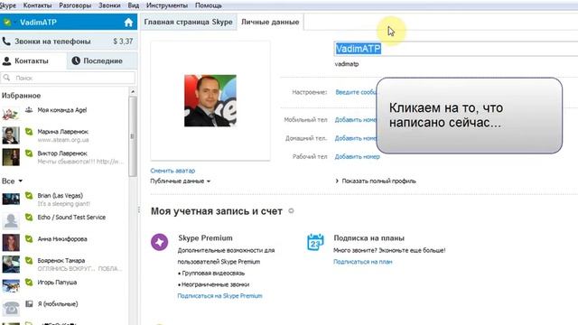Click the group icon beside Моя команда Agel
This screenshot has width=578, height=325.
(29, 110)
